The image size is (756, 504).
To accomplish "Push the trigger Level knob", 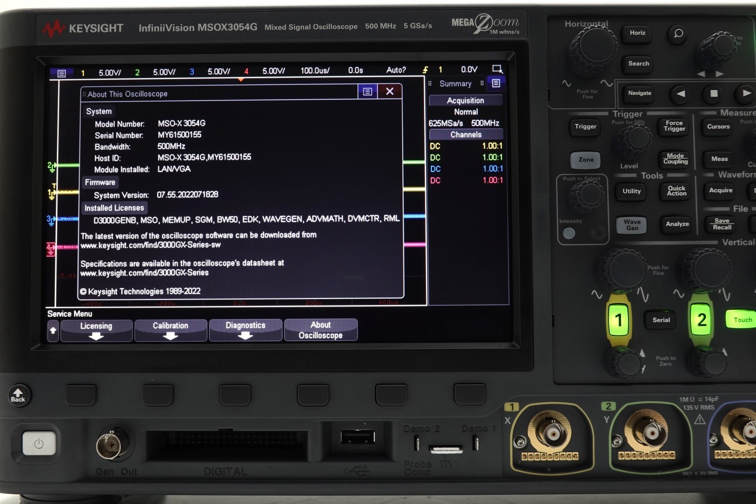I will [x=633, y=141].
